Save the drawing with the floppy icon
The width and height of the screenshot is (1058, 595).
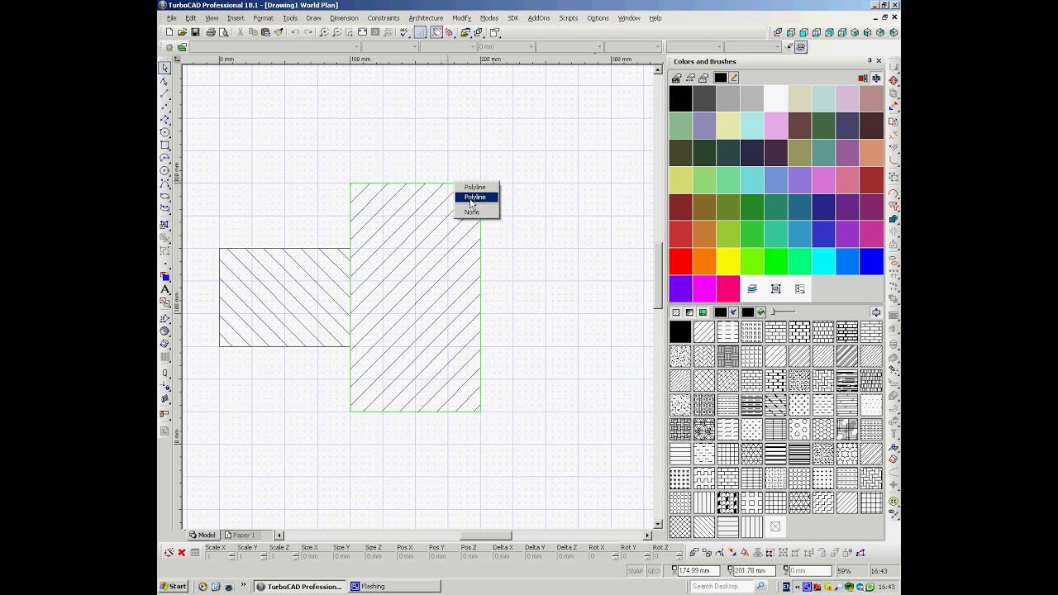[195, 32]
